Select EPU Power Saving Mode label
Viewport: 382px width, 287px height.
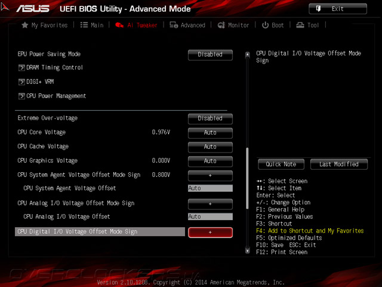pyautogui.click(x=49, y=54)
